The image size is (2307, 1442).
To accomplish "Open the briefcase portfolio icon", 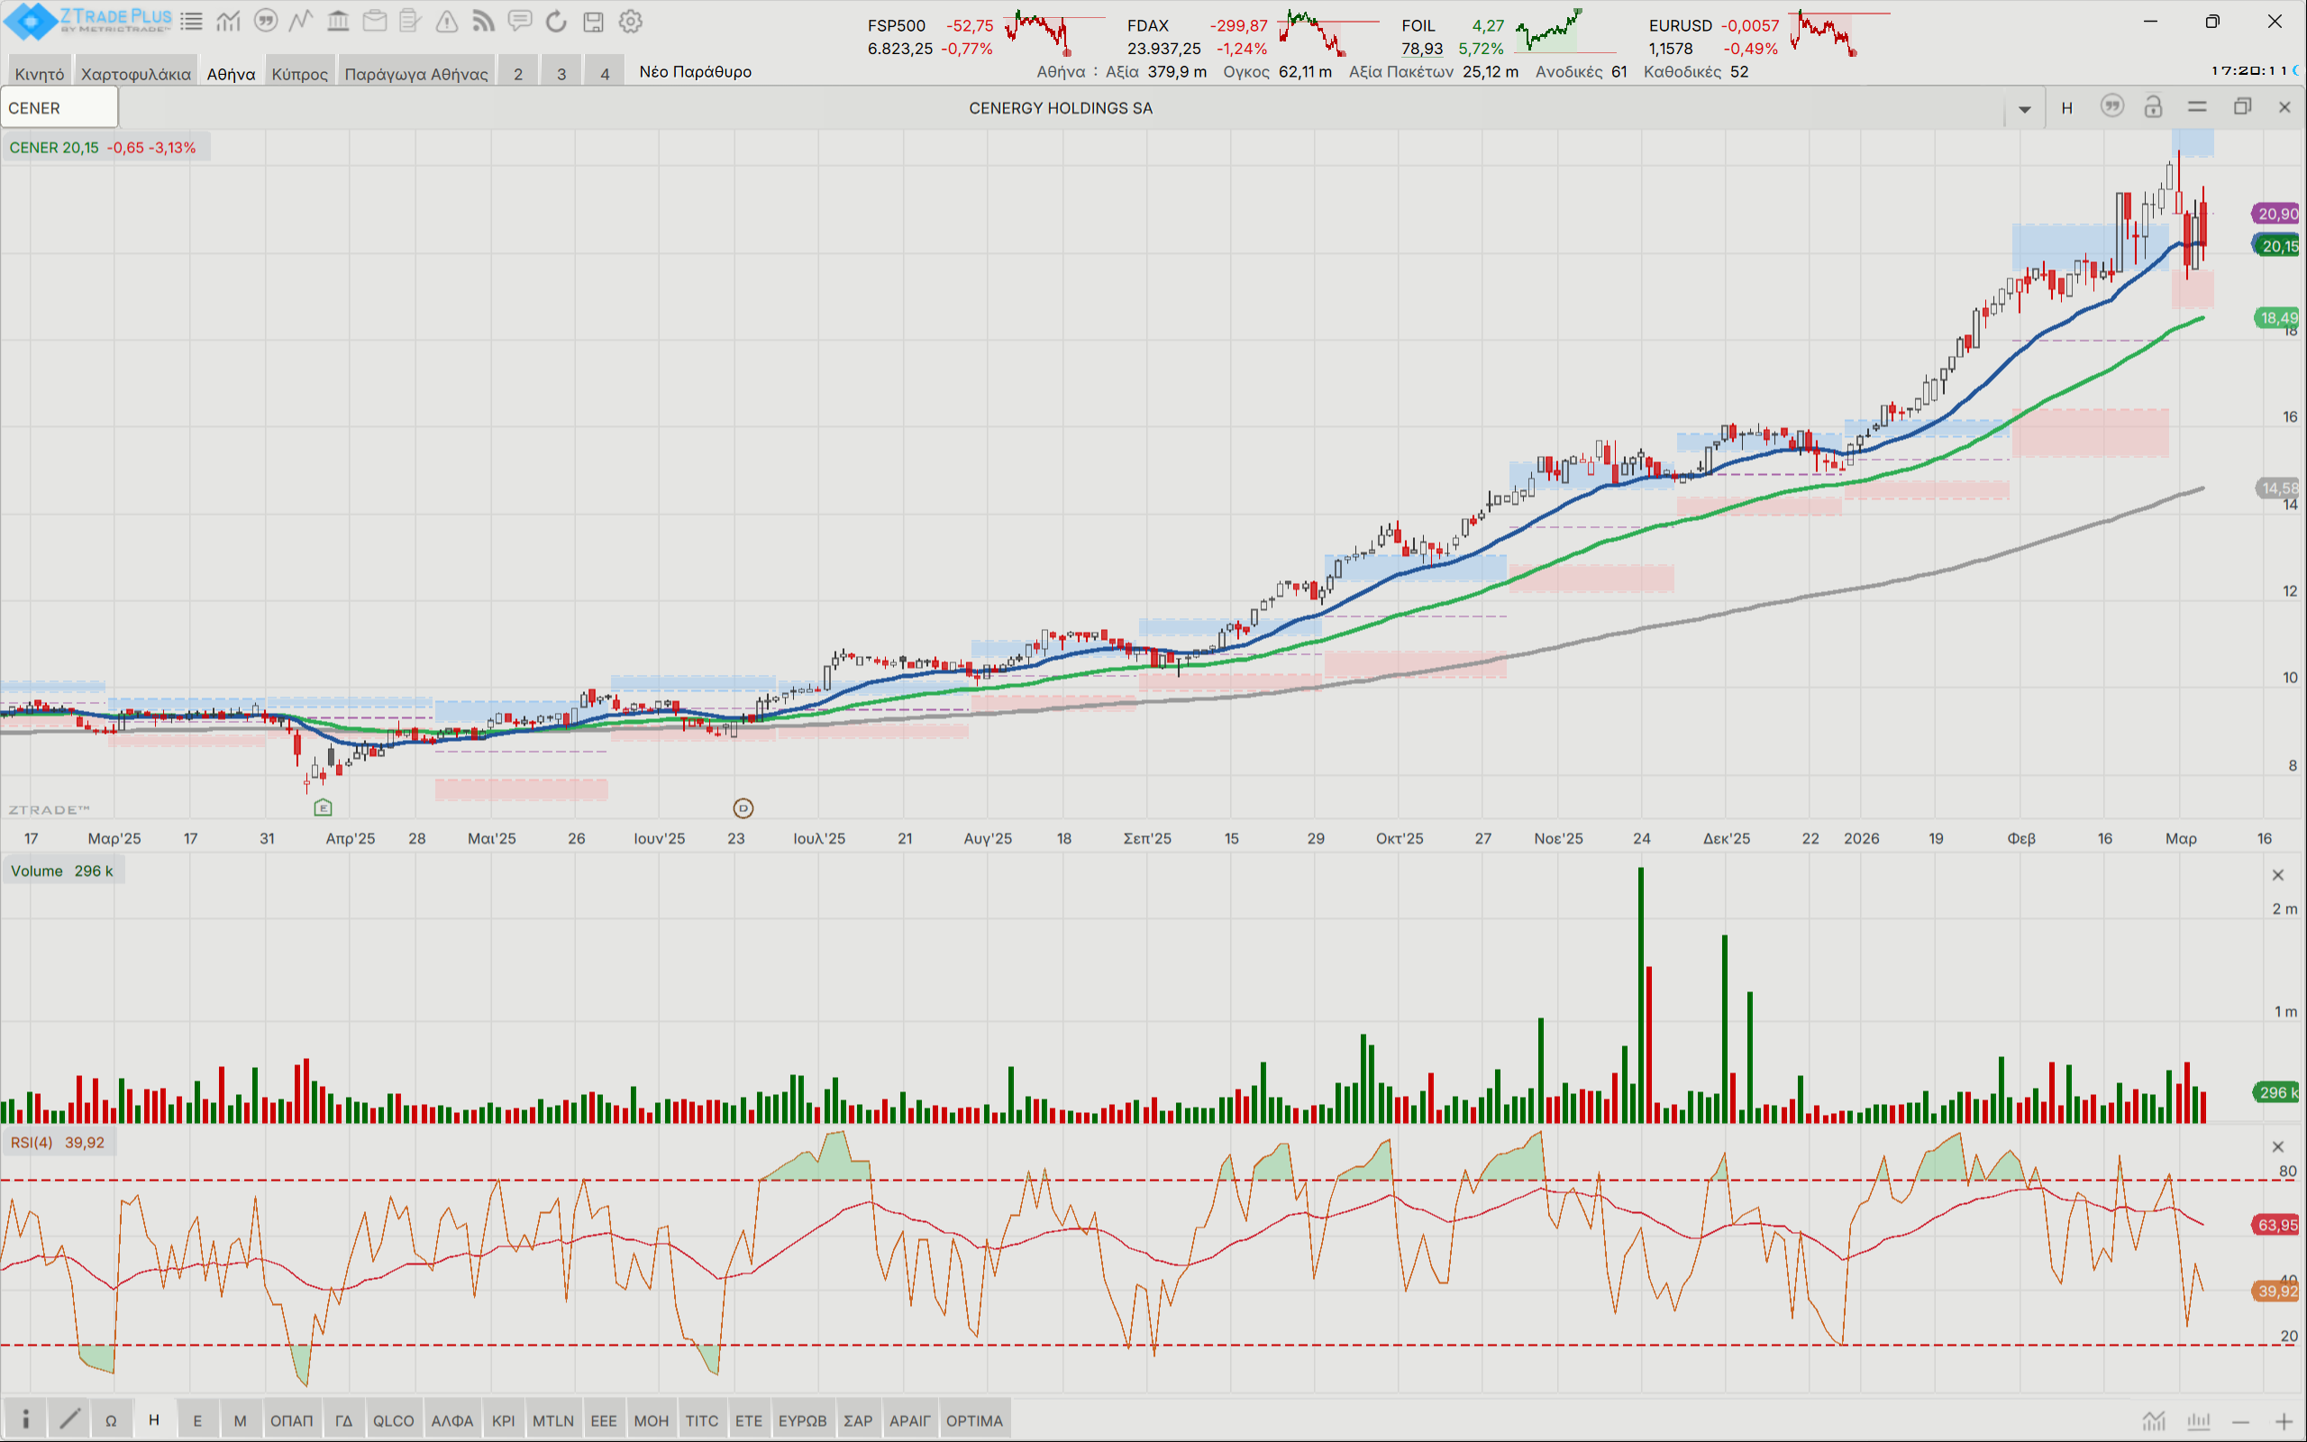I will [x=375, y=21].
